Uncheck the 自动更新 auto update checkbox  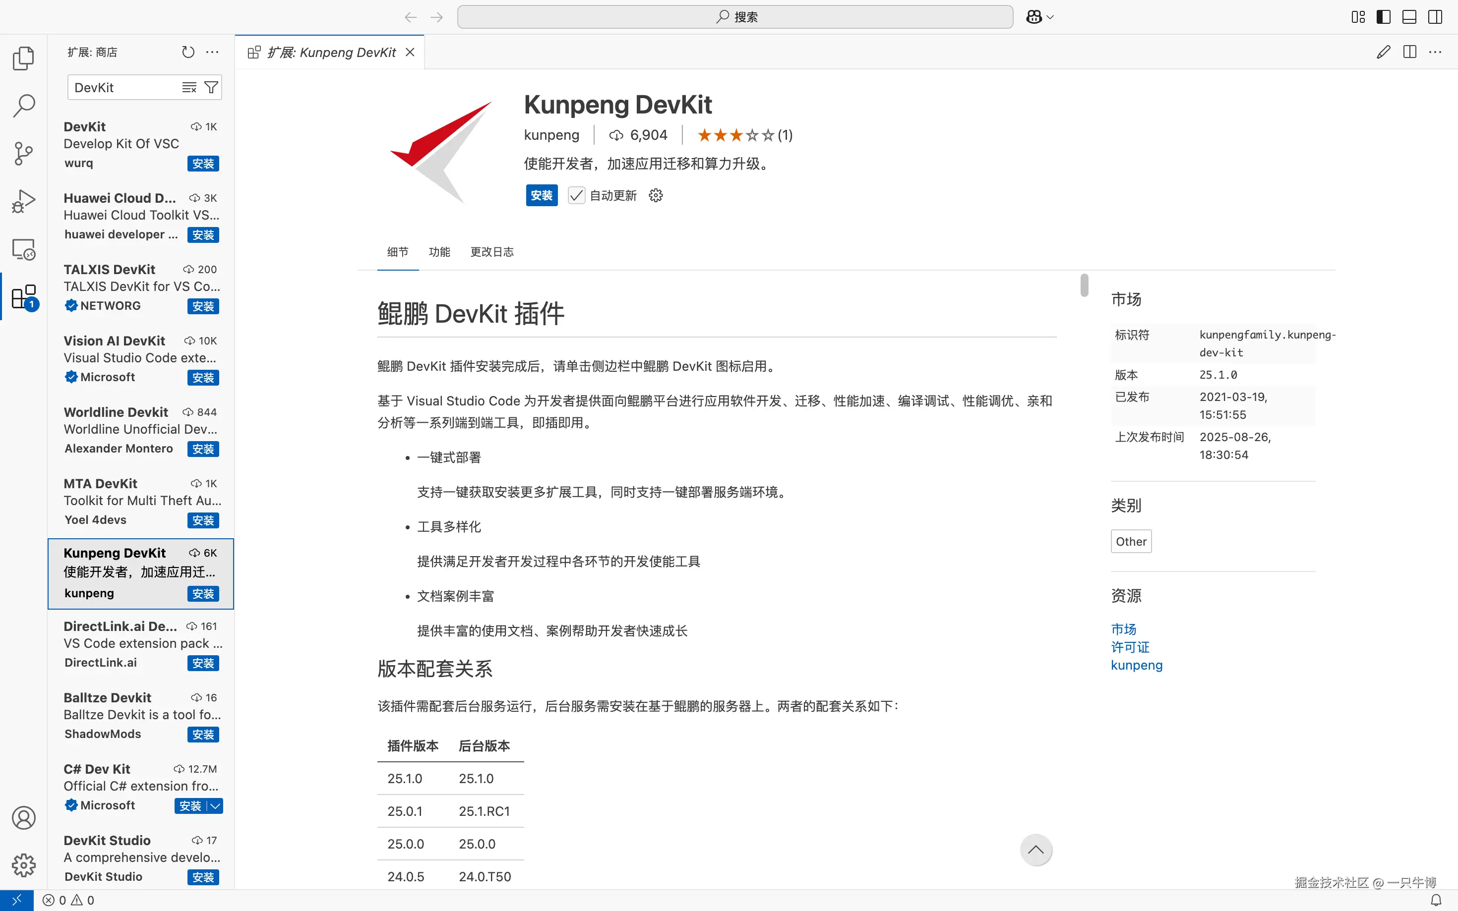coord(576,195)
